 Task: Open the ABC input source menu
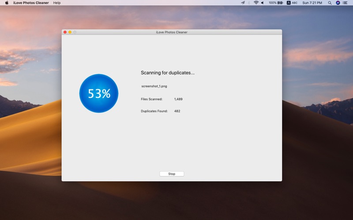pos(292,3)
